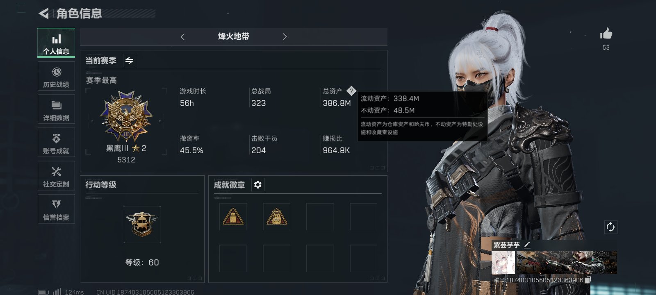Viewport: 656px width, 295px height.
Task: Click the player avatar thumbnail
Action: pos(503,263)
